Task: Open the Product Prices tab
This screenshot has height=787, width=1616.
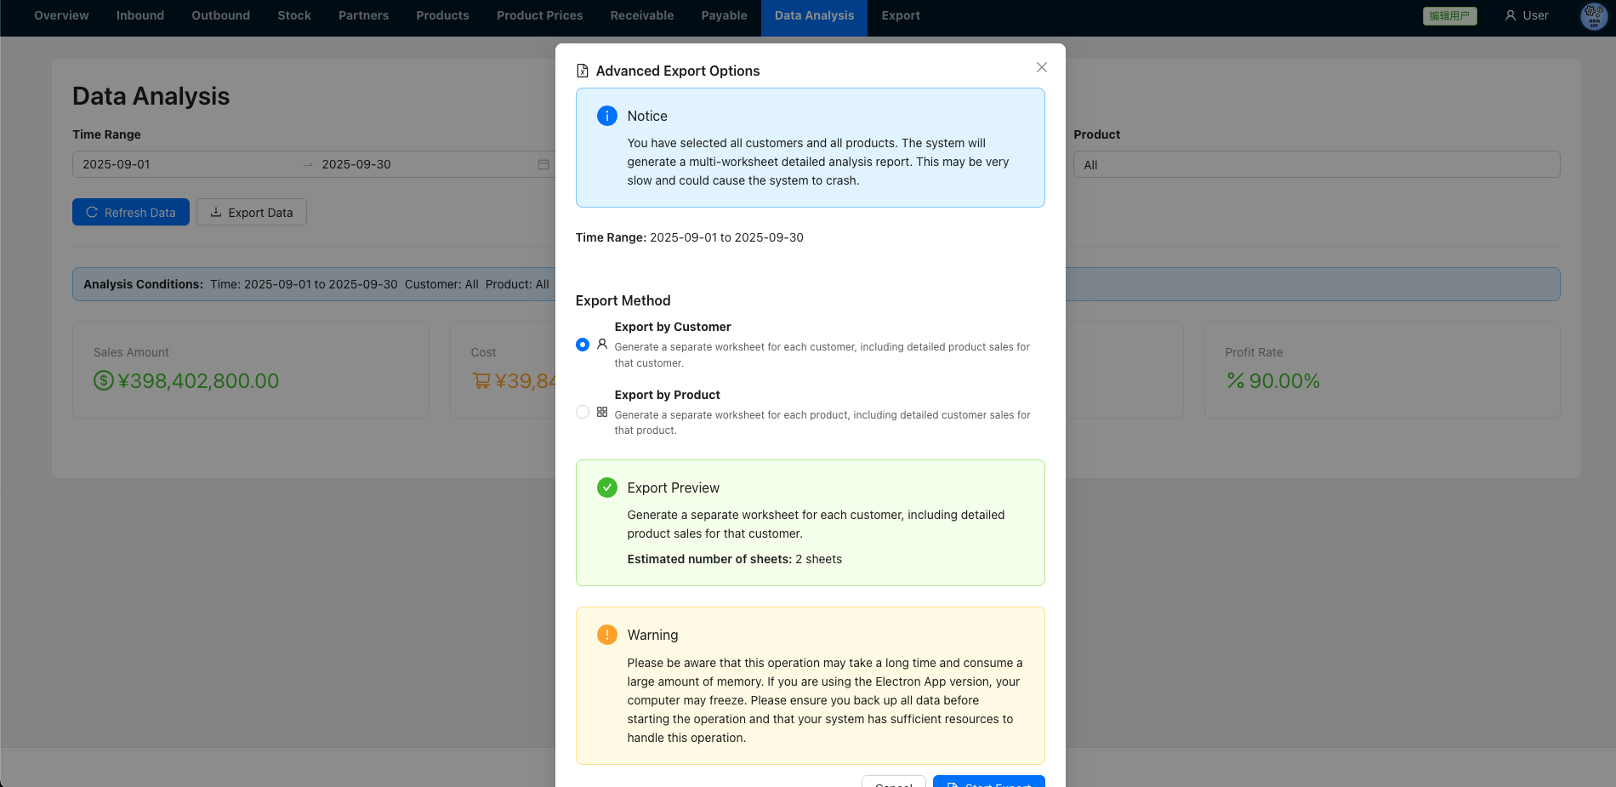Action: tap(539, 15)
